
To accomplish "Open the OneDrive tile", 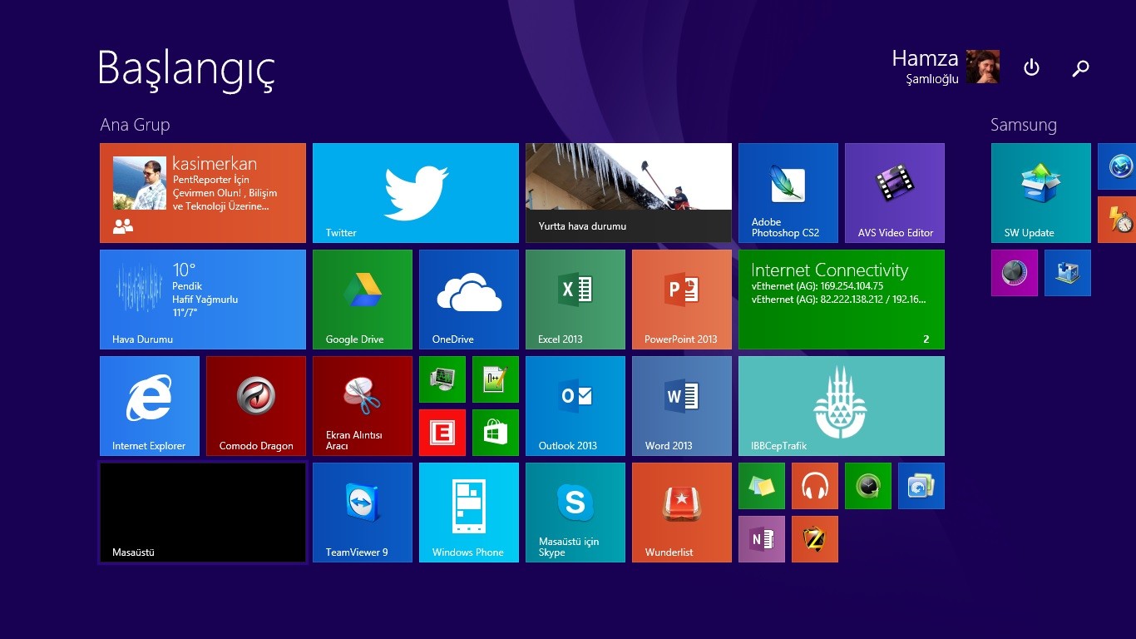I will point(469,300).
